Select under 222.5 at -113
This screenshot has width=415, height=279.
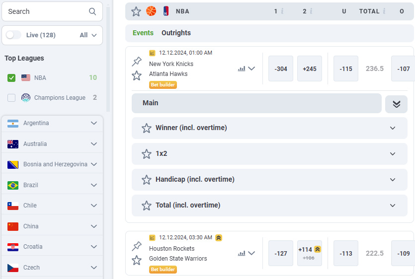point(345,253)
